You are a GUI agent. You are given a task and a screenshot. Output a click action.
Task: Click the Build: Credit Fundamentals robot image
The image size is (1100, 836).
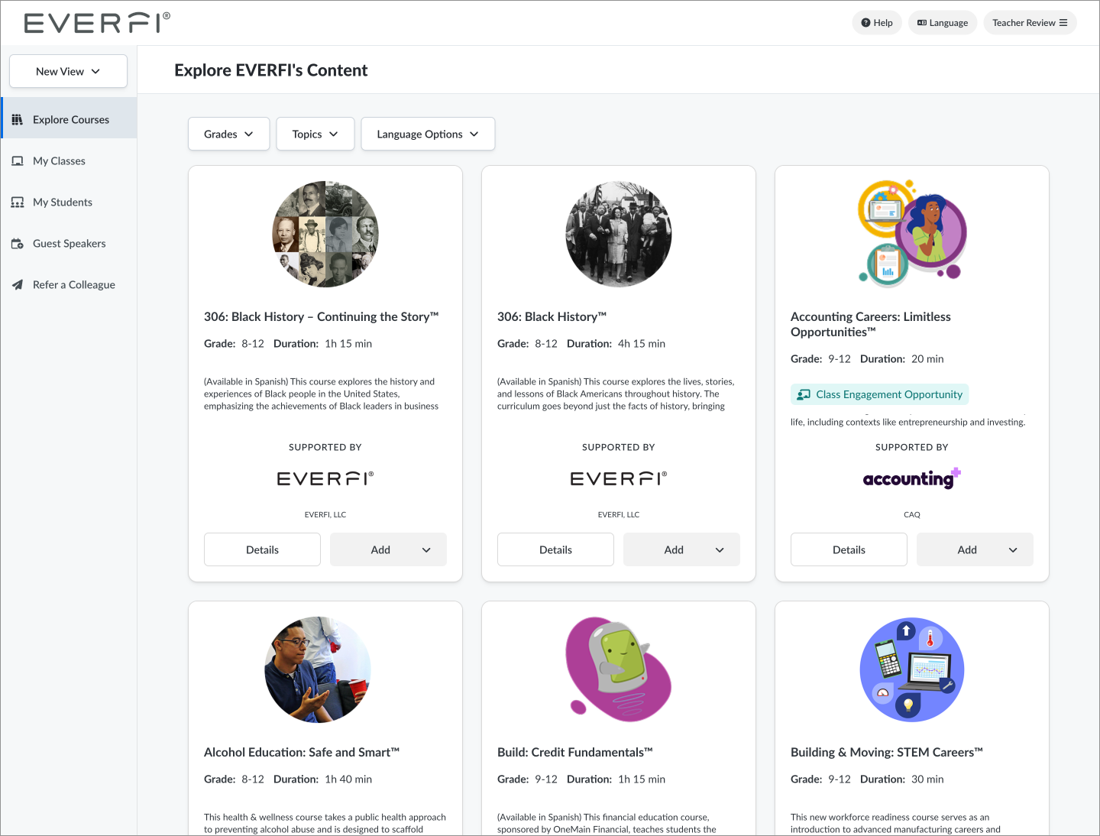(x=619, y=669)
